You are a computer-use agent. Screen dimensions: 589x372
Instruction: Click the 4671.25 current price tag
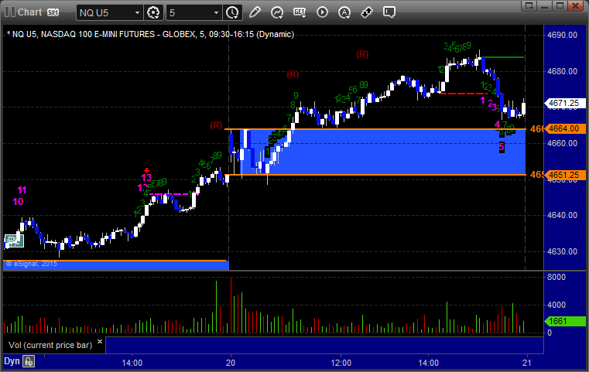click(564, 103)
